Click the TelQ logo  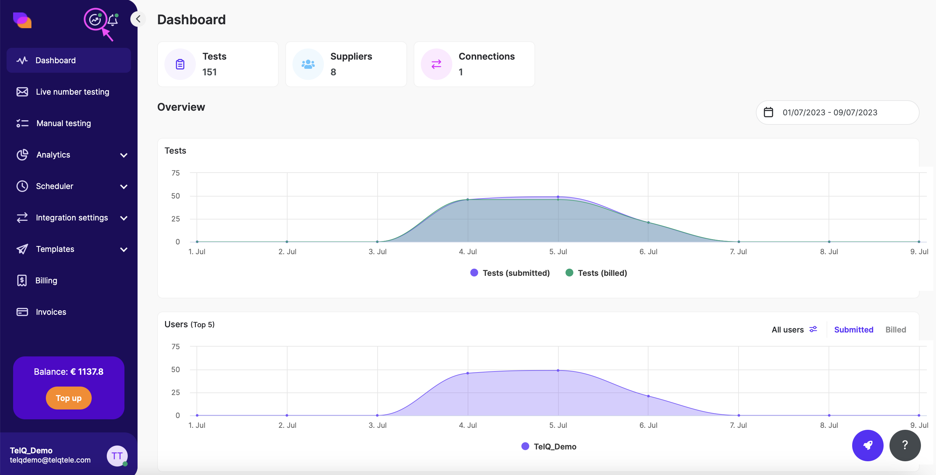pyautogui.click(x=22, y=20)
